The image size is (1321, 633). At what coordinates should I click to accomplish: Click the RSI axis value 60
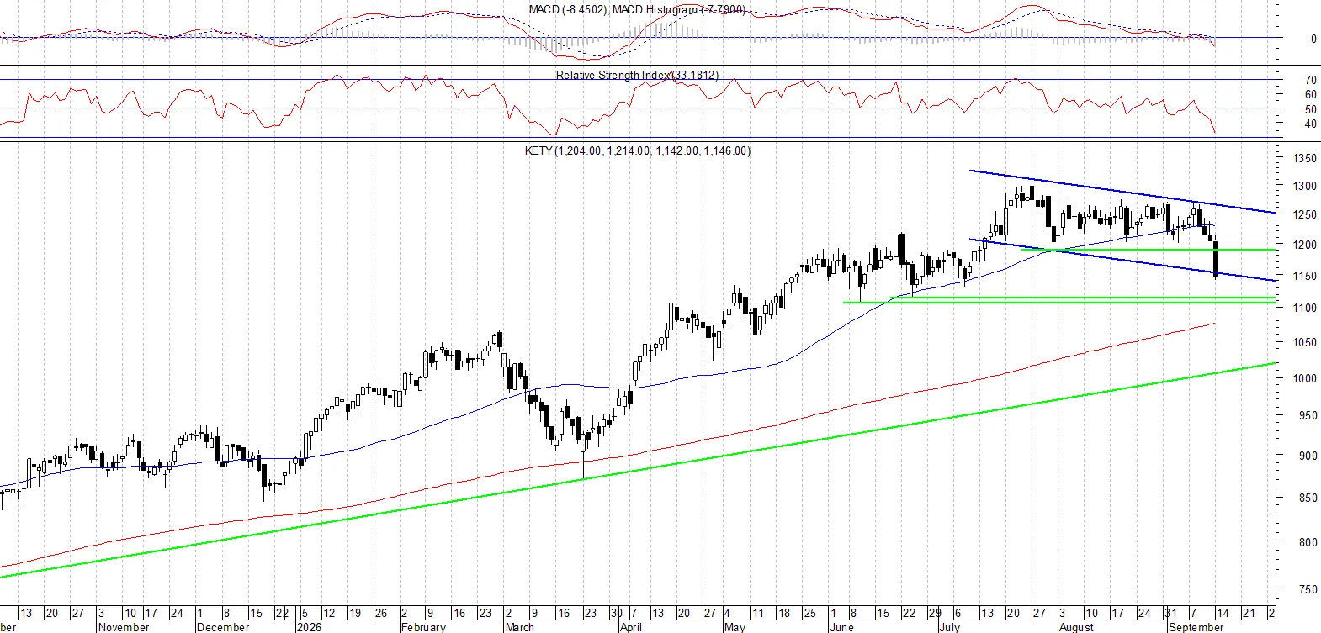click(1311, 94)
